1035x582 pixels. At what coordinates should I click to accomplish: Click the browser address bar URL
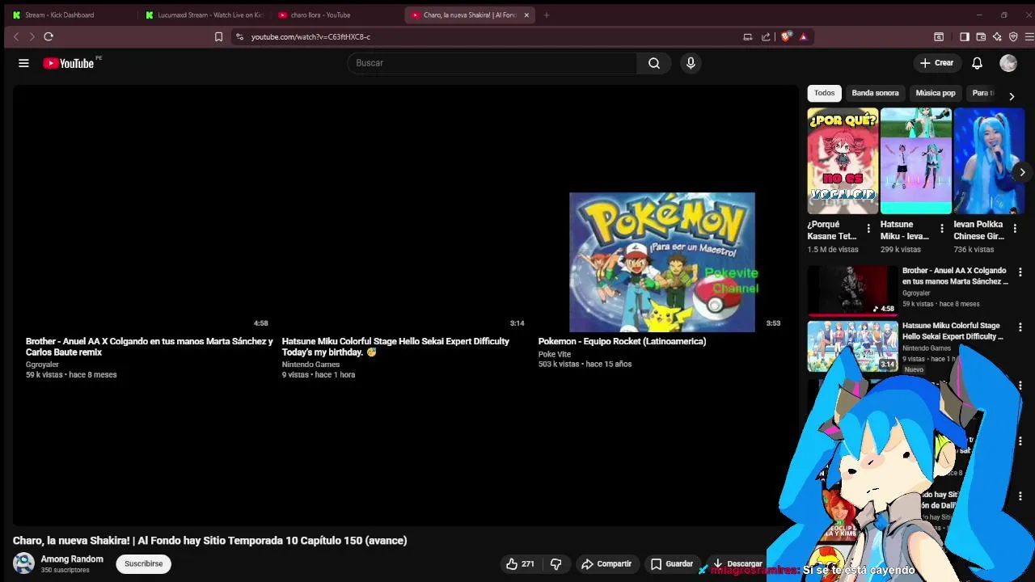tap(310, 36)
